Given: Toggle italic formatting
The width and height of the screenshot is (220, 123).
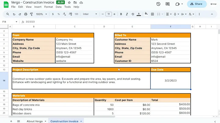Looking at the screenshot, I should click(x=127, y=14).
